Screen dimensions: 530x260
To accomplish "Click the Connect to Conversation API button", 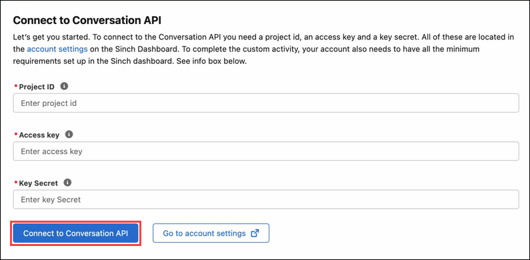I will pyautogui.click(x=76, y=233).
